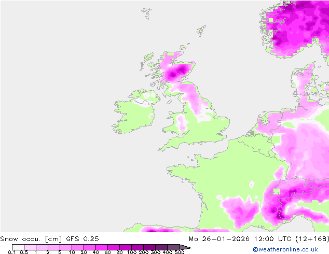Image resolution: width=329 pixels, height=254 pixels.
Task: Select the 5–10 cm legend color box
Action: click(66, 247)
